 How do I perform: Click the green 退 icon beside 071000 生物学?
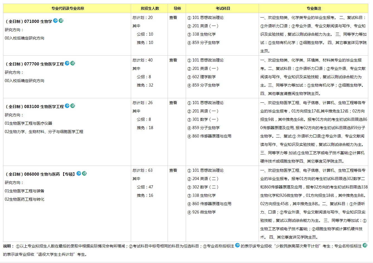(61, 21)
